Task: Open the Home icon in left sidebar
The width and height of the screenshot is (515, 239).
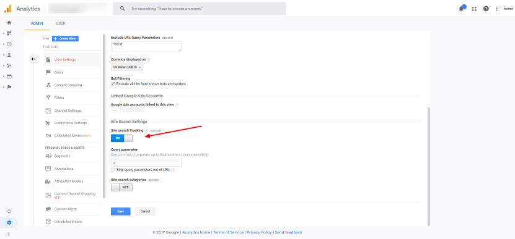Action: 9,23
